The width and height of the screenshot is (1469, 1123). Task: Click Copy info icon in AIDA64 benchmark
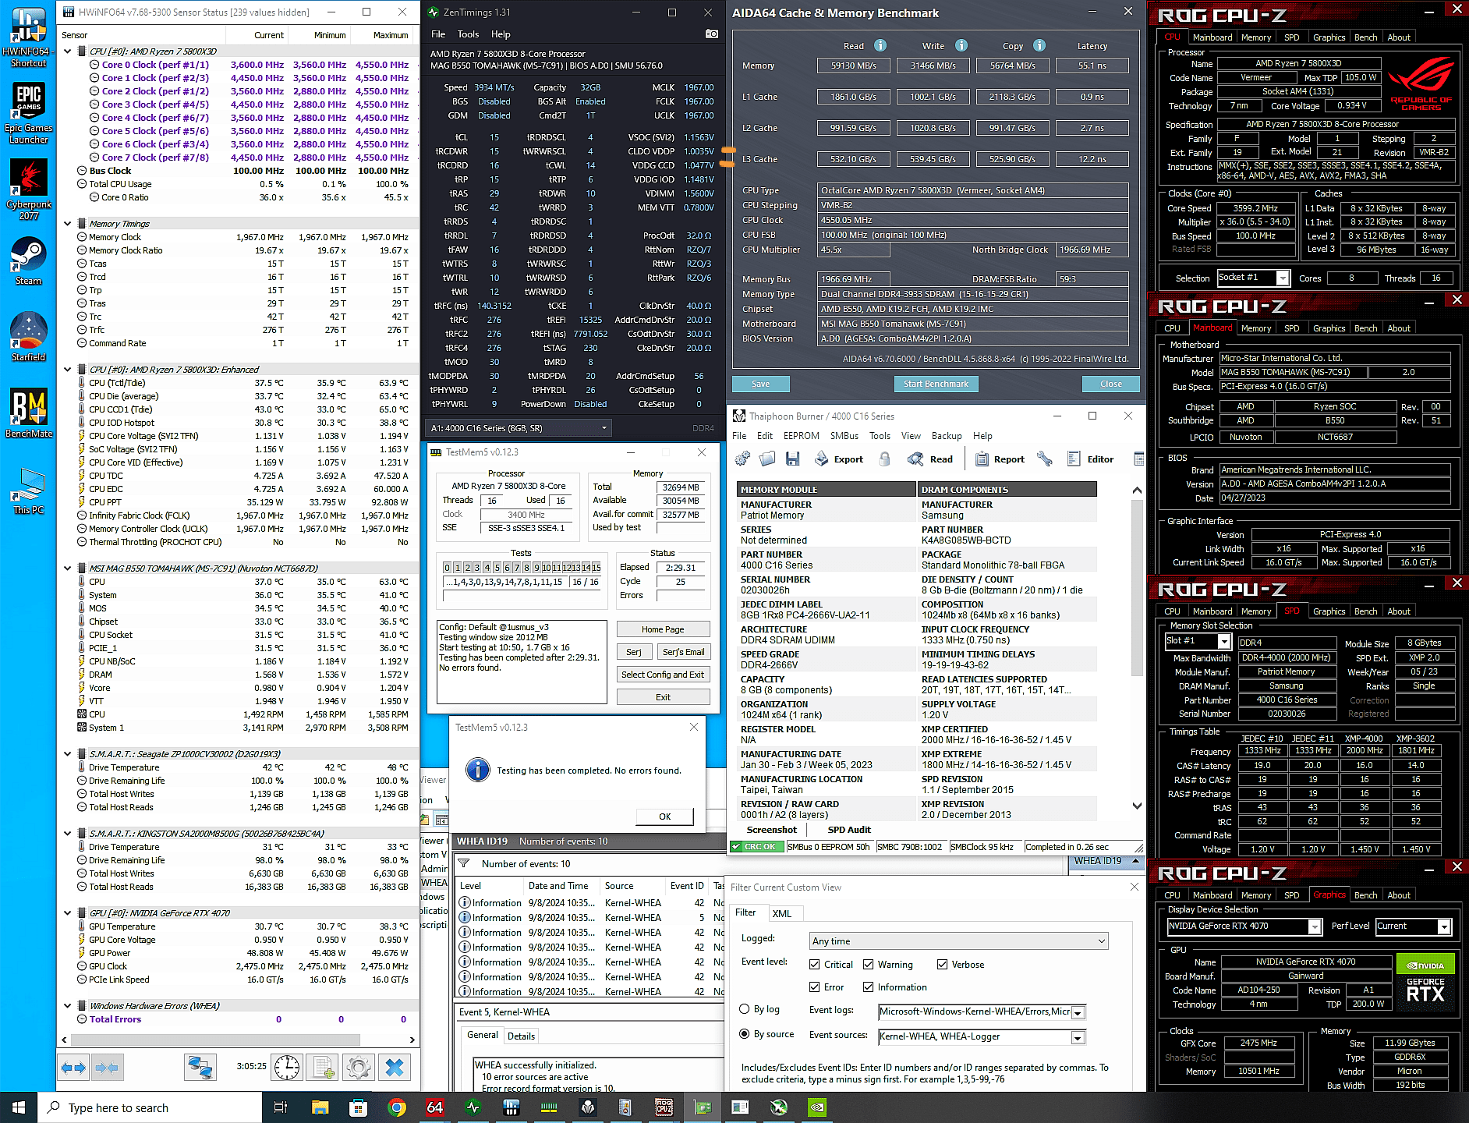(x=1039, y=45)
